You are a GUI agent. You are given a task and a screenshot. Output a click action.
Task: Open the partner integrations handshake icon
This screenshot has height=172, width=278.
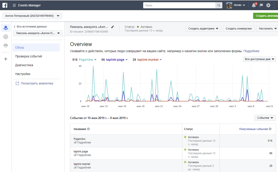(x=6, y=45)
